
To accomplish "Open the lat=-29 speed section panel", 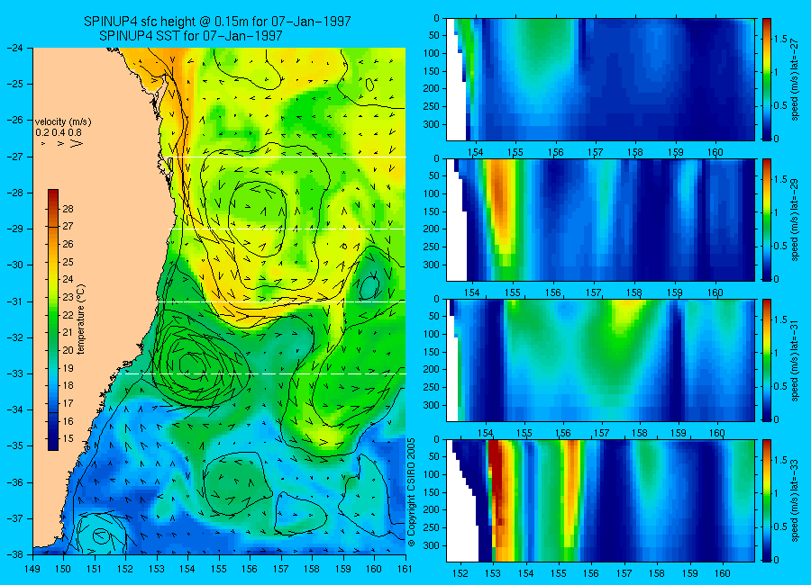I will pyautogui.click(x=600, y=220).
